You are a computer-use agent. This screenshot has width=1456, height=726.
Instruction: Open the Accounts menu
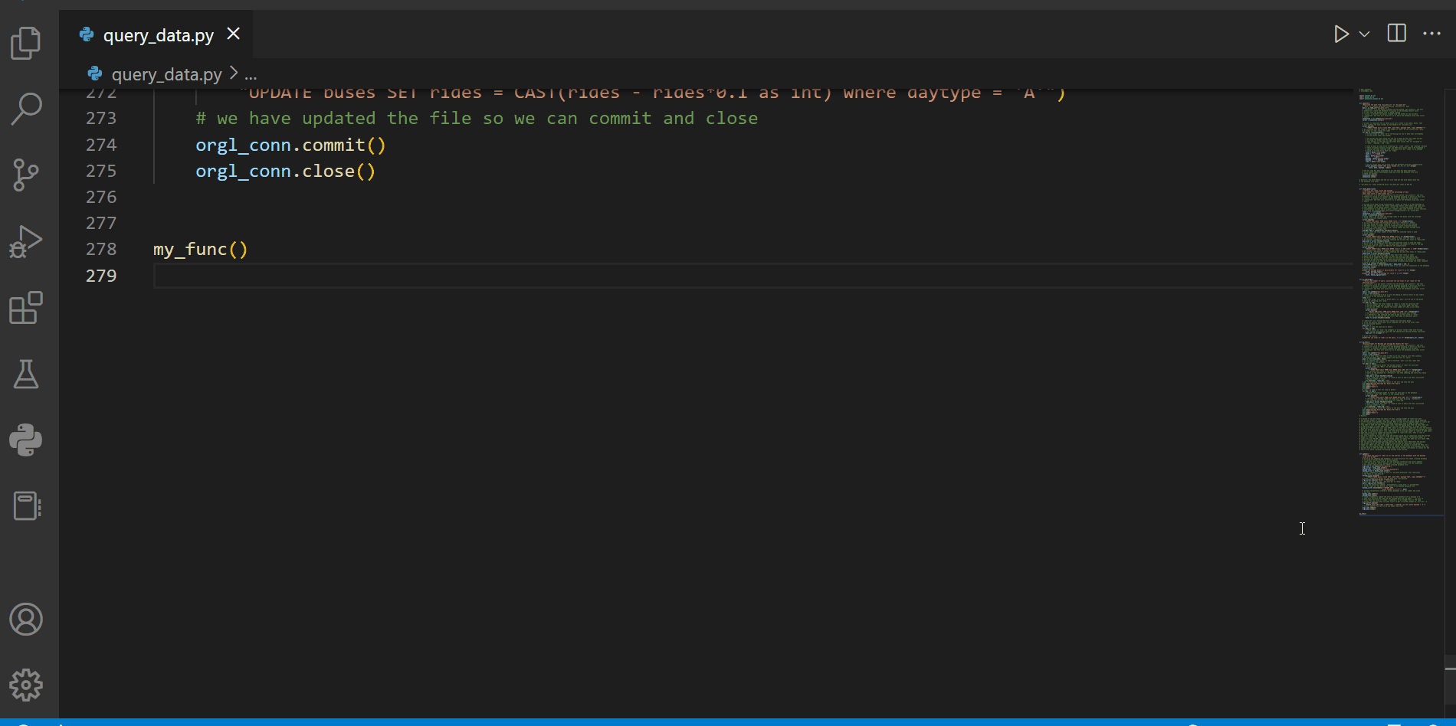tap(27, 620)
